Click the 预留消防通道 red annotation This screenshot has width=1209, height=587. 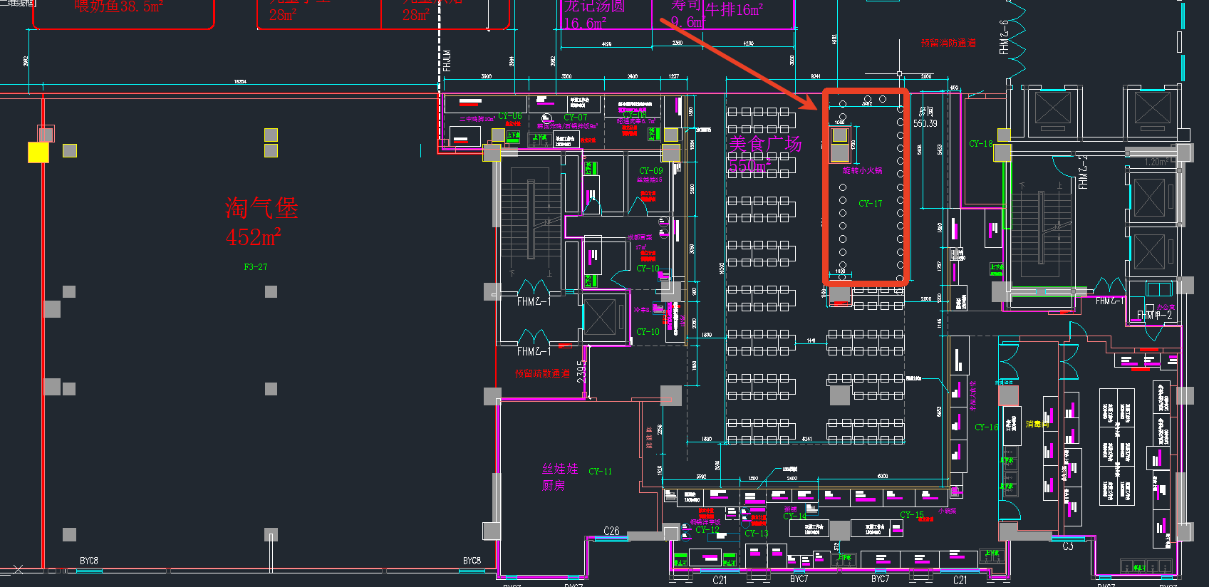[x=948, y=43]
